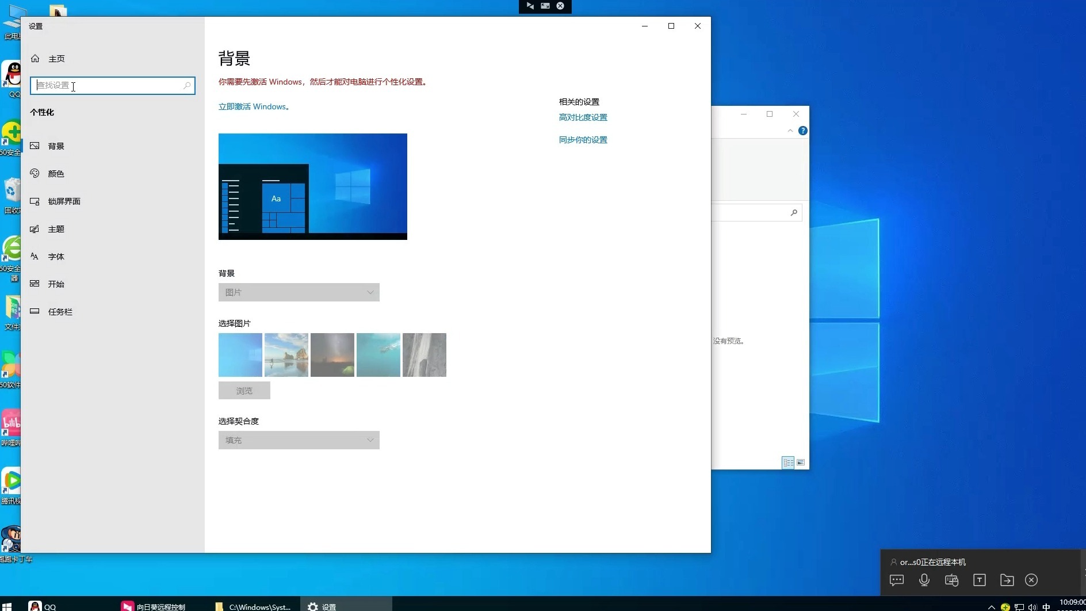Open network status tray icon
The height and width of the screenshot is (611, 1086).
pyautogui.click(x=1019, y=607)
